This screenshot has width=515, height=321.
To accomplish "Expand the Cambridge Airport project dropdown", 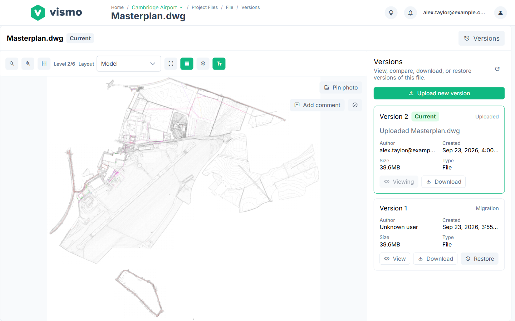I will 157,7.
